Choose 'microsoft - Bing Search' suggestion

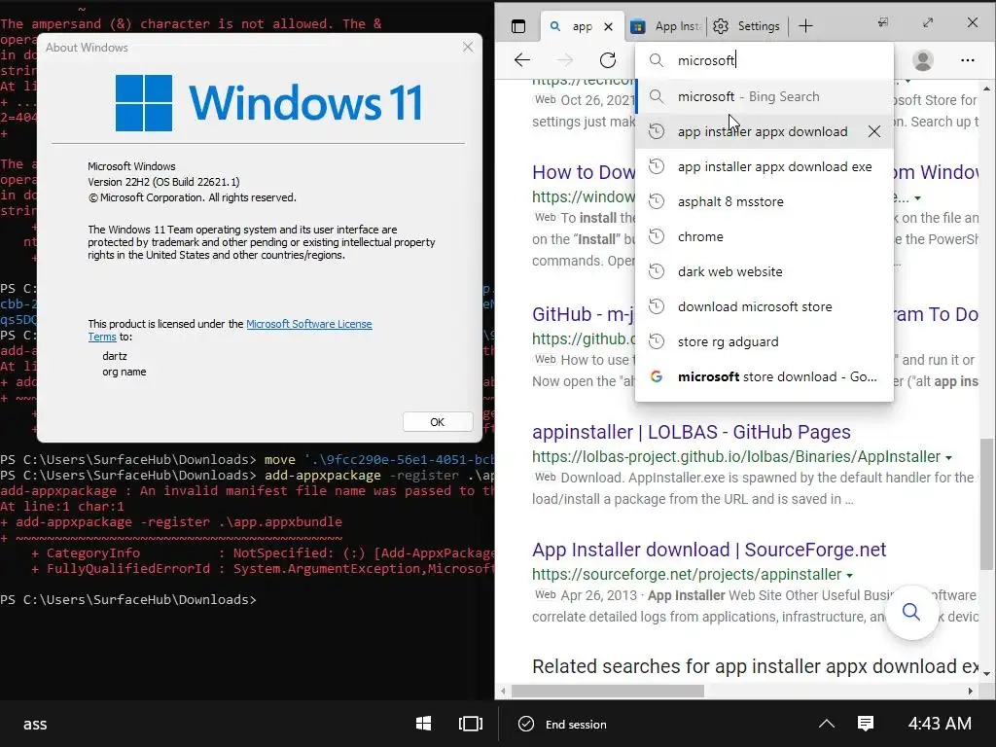pyautogui.click(x=765, y=96)
